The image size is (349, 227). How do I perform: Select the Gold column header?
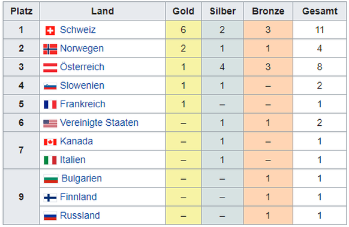click(x=183, y=11)
